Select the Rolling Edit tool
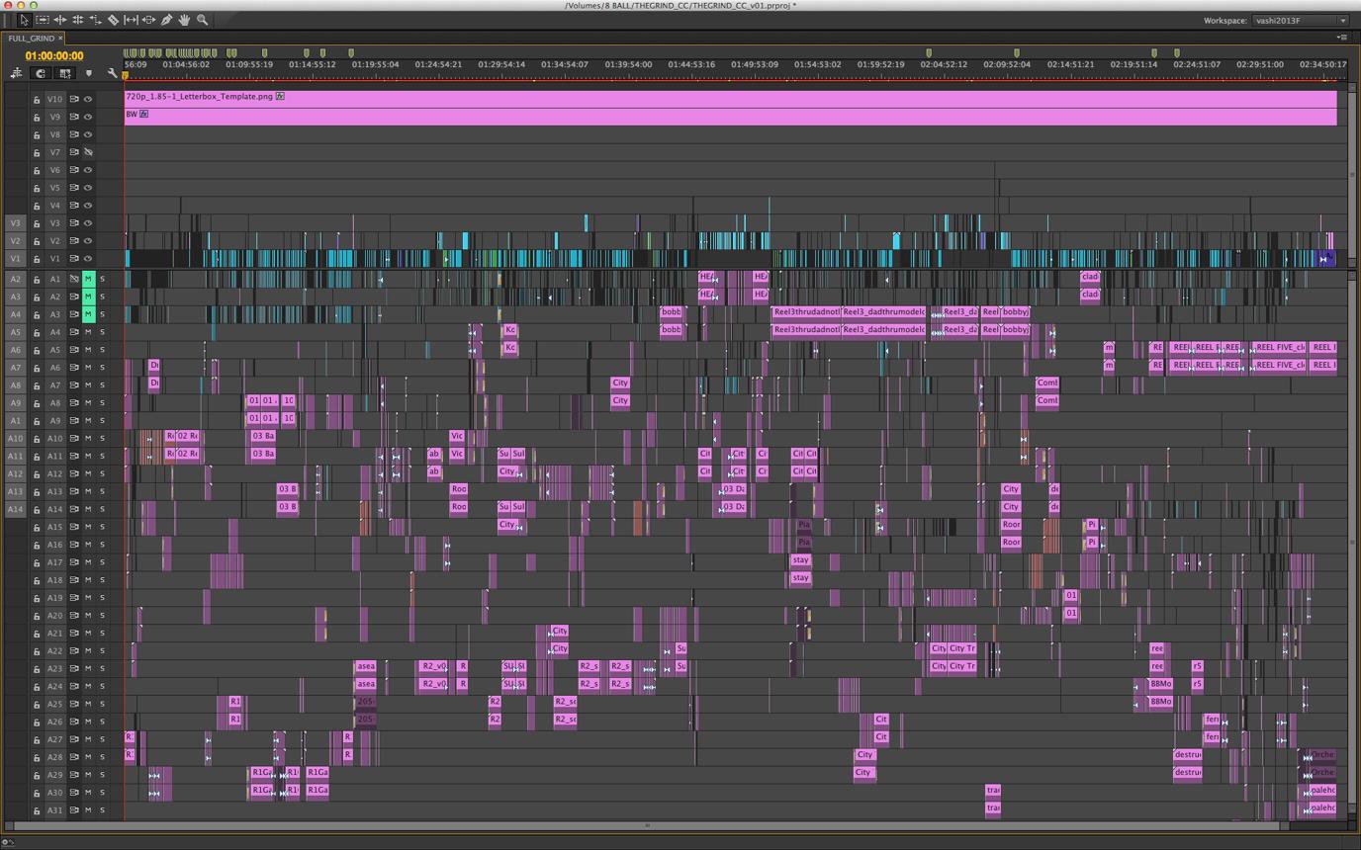 pos(78,20)
